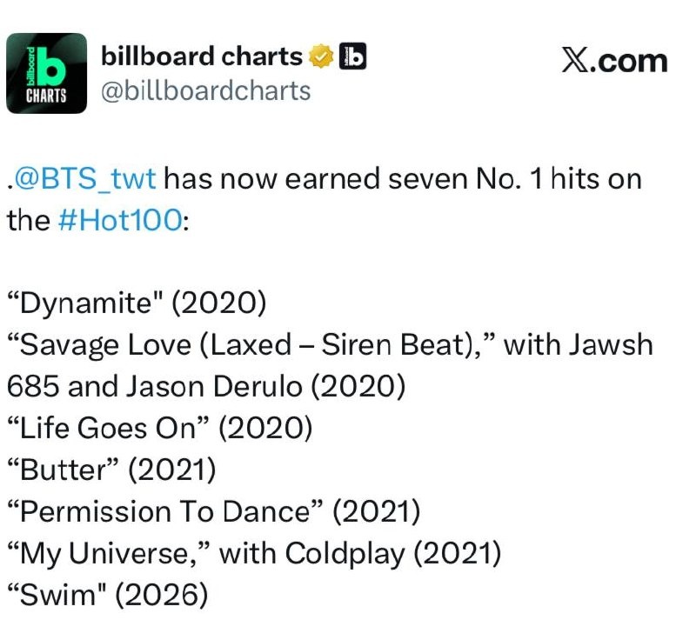Open the Billboard Charts profile avatar
This screenshot has height=620, width=696.
47,73
